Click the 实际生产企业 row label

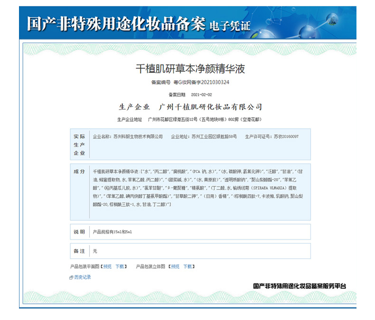coord(79,145)
